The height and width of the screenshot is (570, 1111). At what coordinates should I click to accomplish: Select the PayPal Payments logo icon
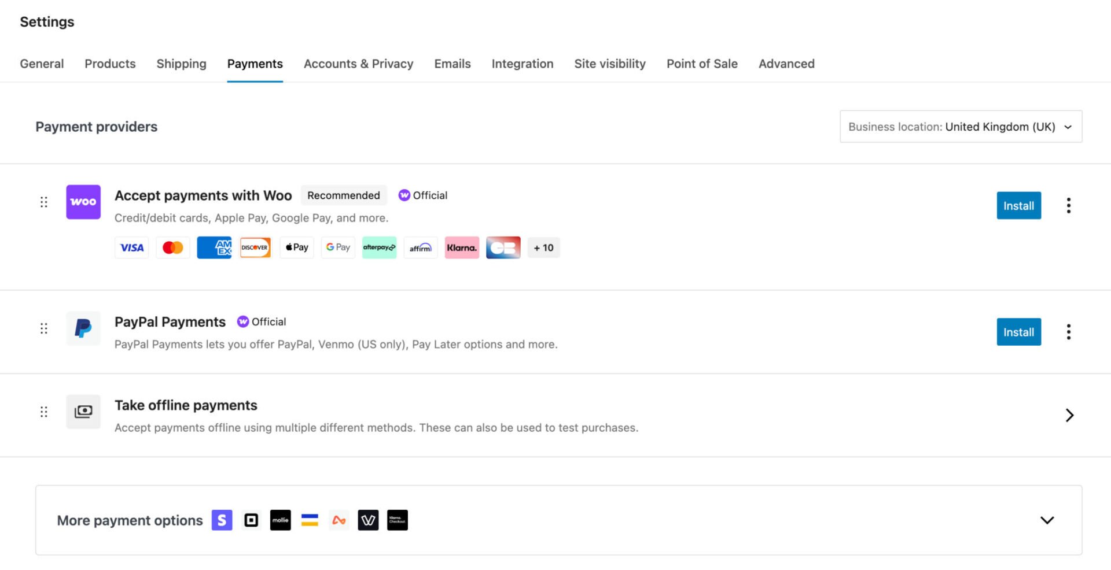(83, 328)
